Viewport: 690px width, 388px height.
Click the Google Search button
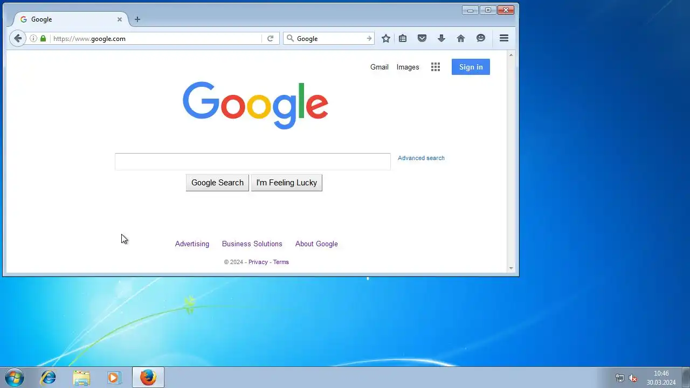(x=217, y=183)
